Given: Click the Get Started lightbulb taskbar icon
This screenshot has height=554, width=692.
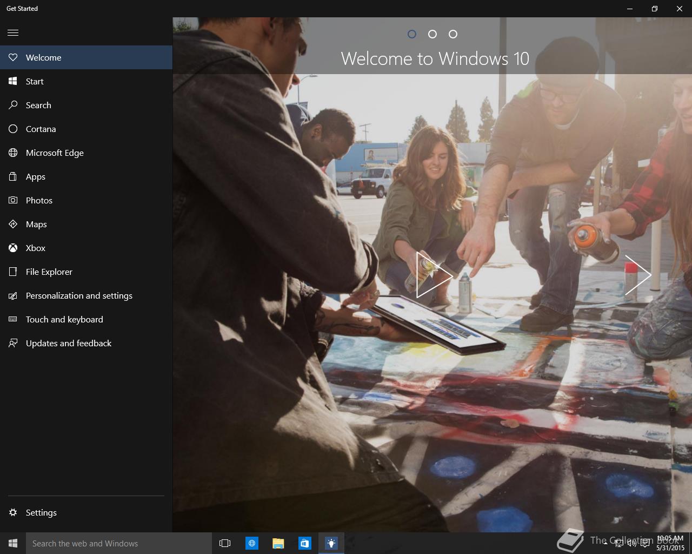Looking at the screenshot, I should [331, 543].
